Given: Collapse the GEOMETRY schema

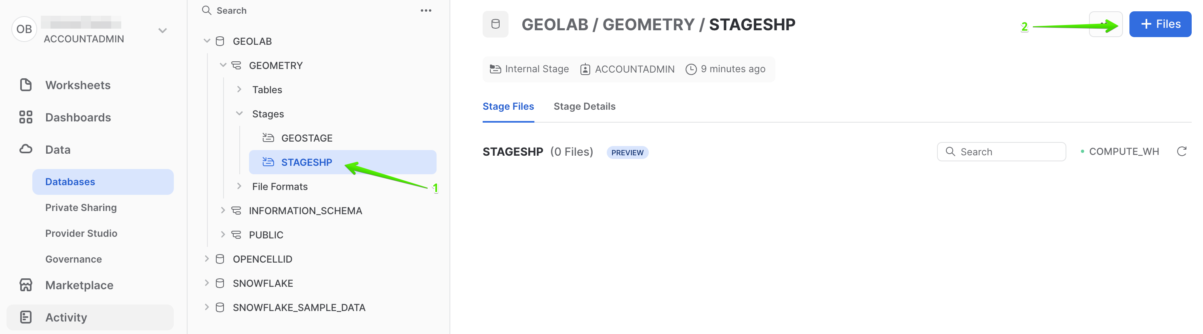Looking at the screenshot, I should tap(223, 65).
